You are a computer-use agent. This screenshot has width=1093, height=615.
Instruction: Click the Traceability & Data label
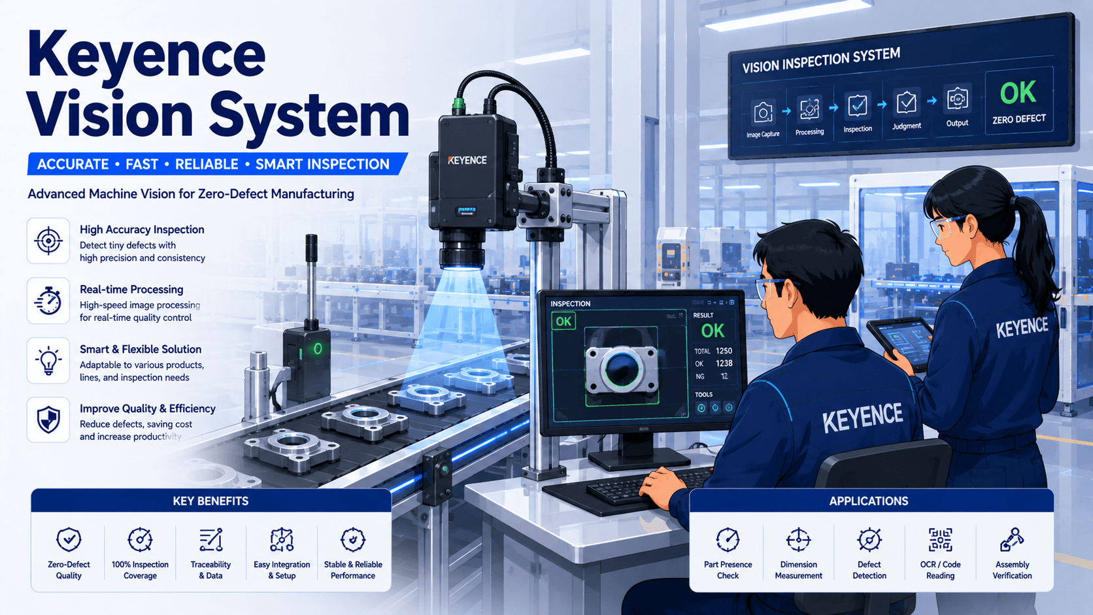pos(210,570)
